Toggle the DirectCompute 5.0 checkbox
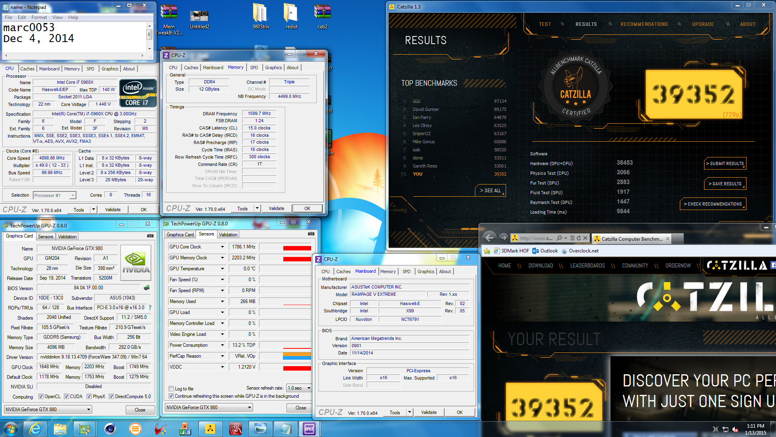Image resolution: width=776 pixels, height=437 pixels. [112, 397]
